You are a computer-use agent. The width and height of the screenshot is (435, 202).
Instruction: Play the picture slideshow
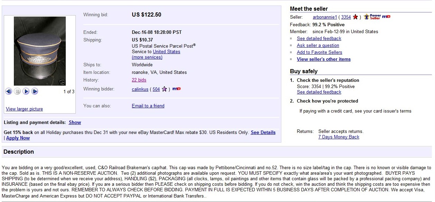point(26,92)
